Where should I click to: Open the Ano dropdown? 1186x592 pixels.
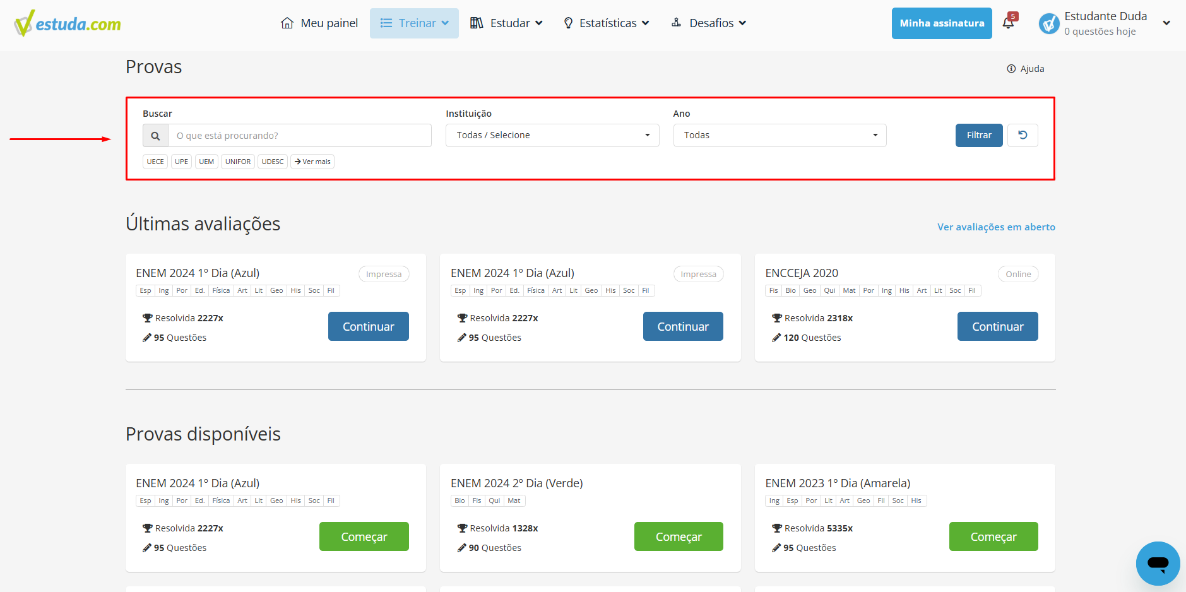coord(780,136)
